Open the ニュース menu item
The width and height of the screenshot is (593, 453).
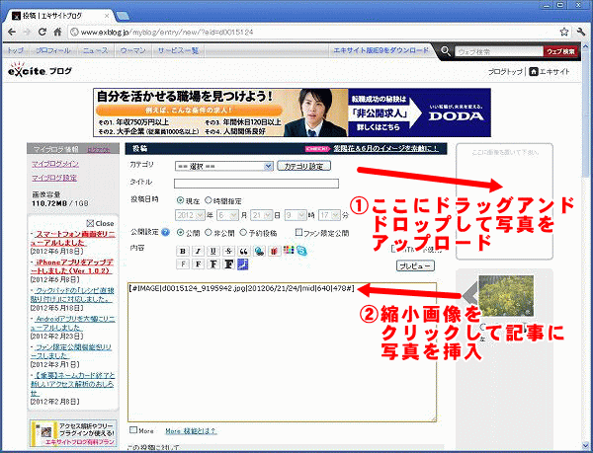pyautogui.click(x=96, y=50)
